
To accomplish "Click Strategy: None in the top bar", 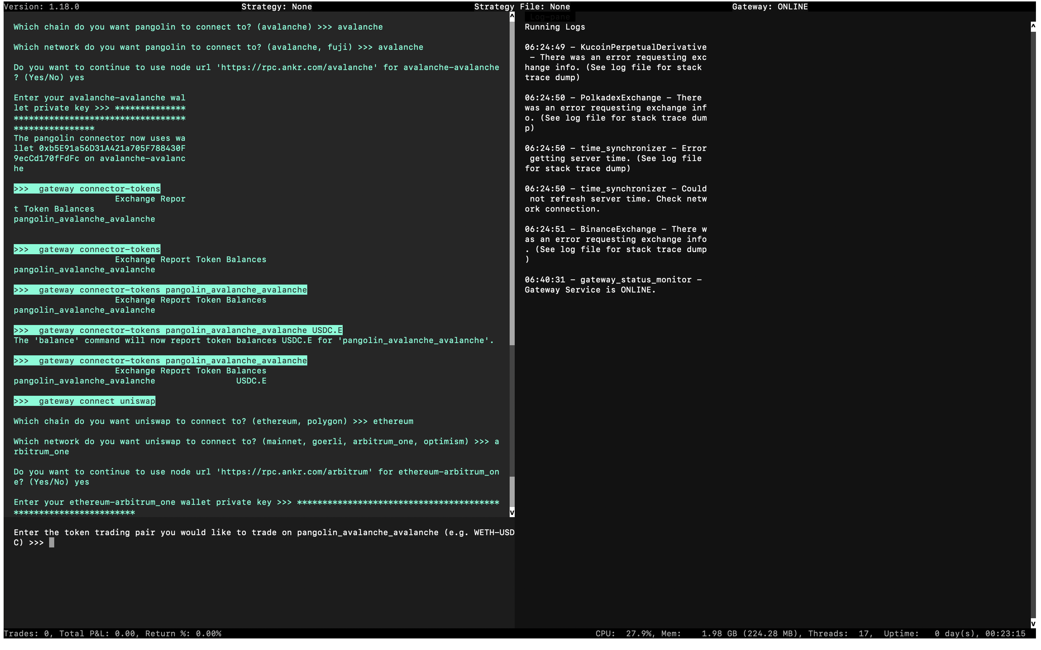I will point(277,6).
